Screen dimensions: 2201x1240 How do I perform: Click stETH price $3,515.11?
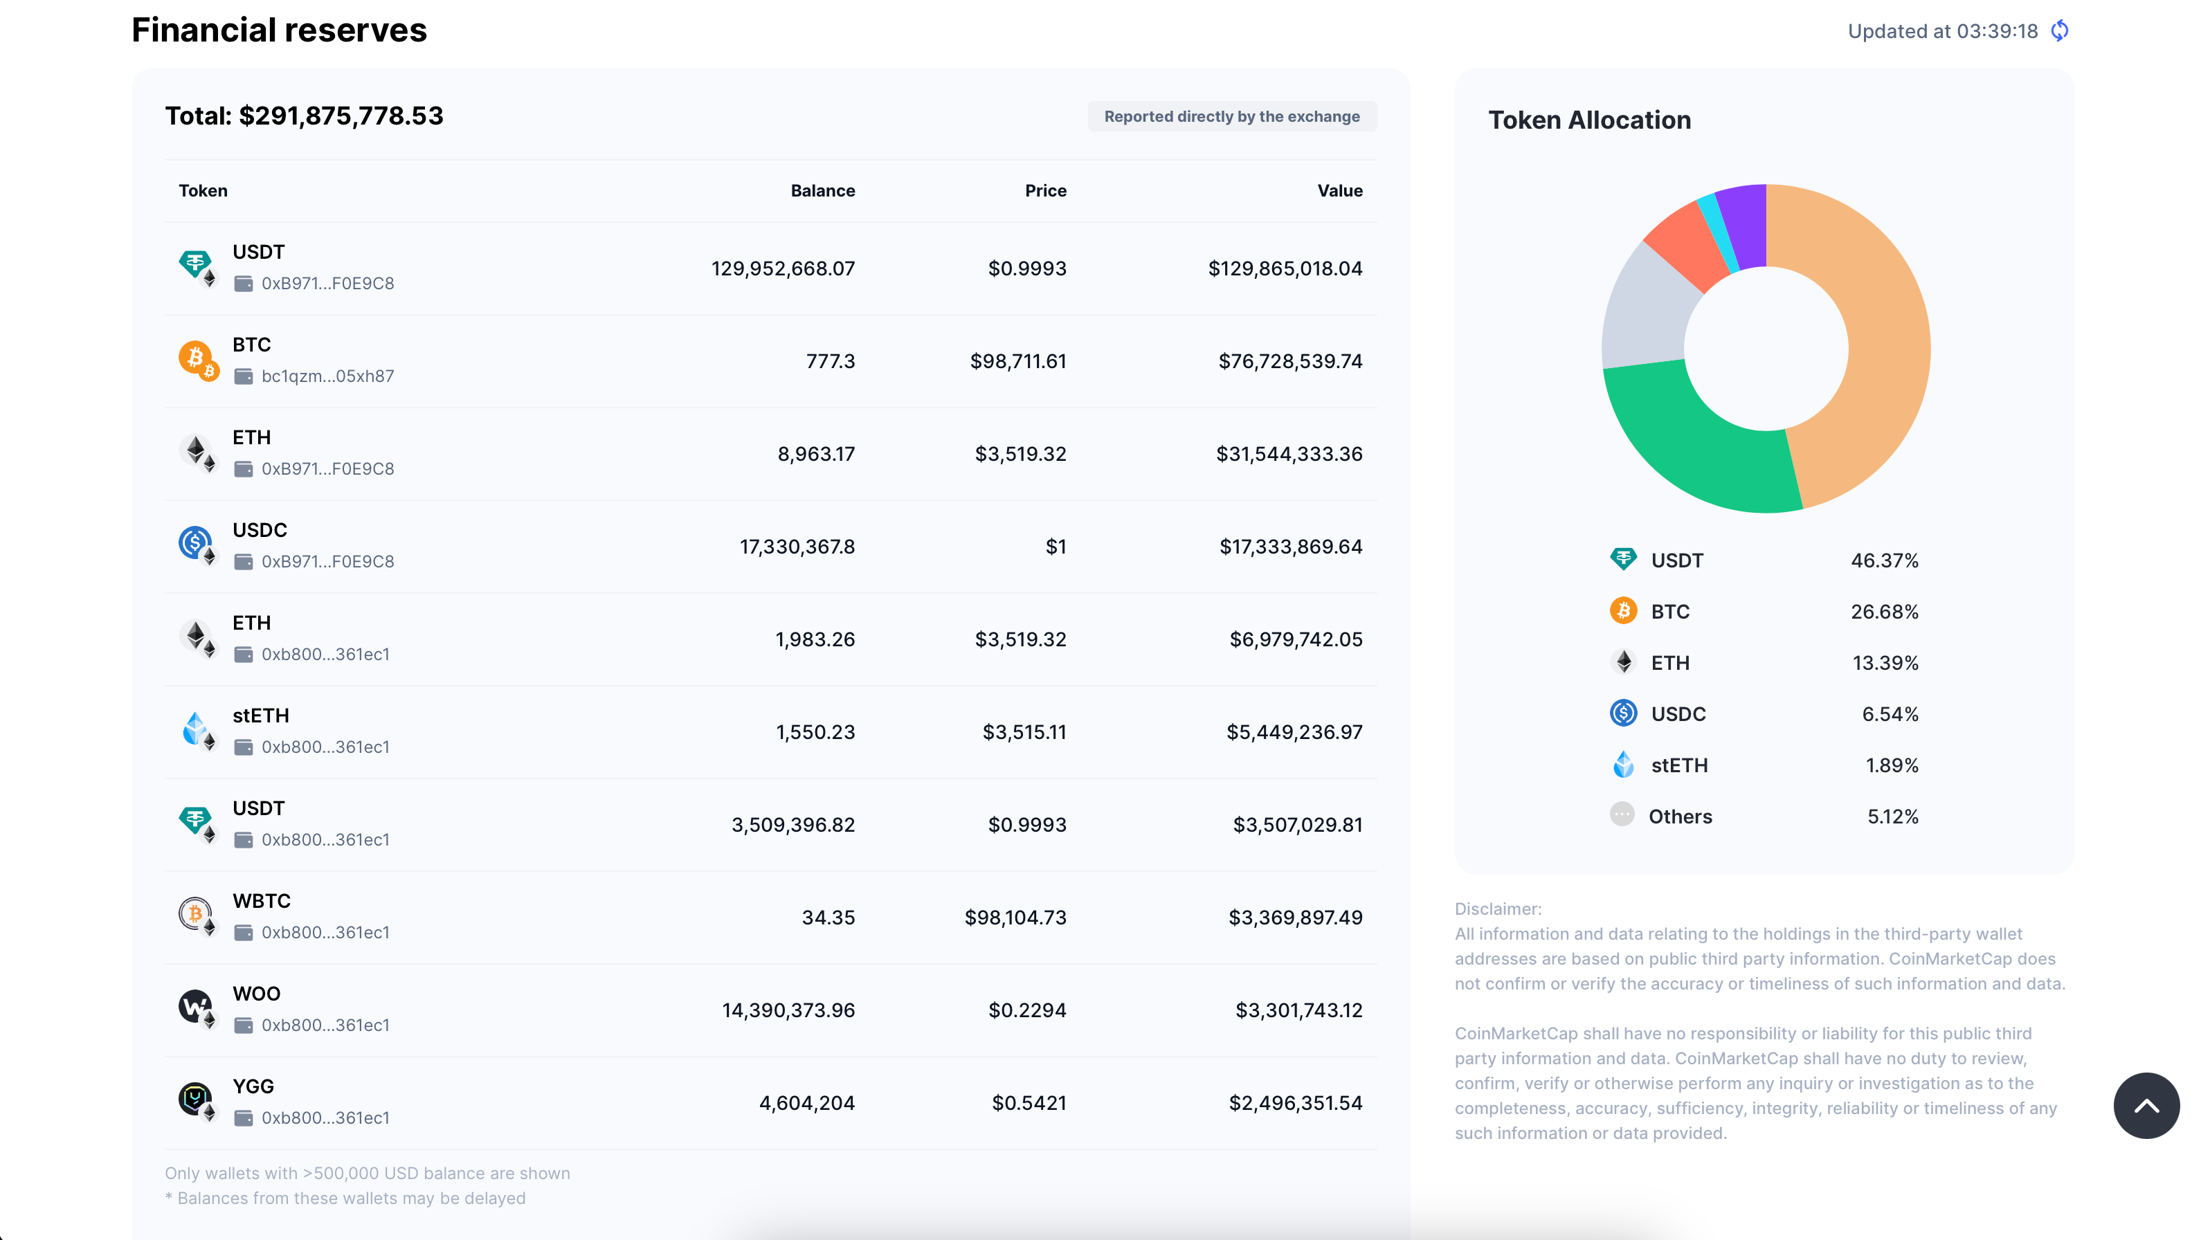click(x=1024, y=732)
